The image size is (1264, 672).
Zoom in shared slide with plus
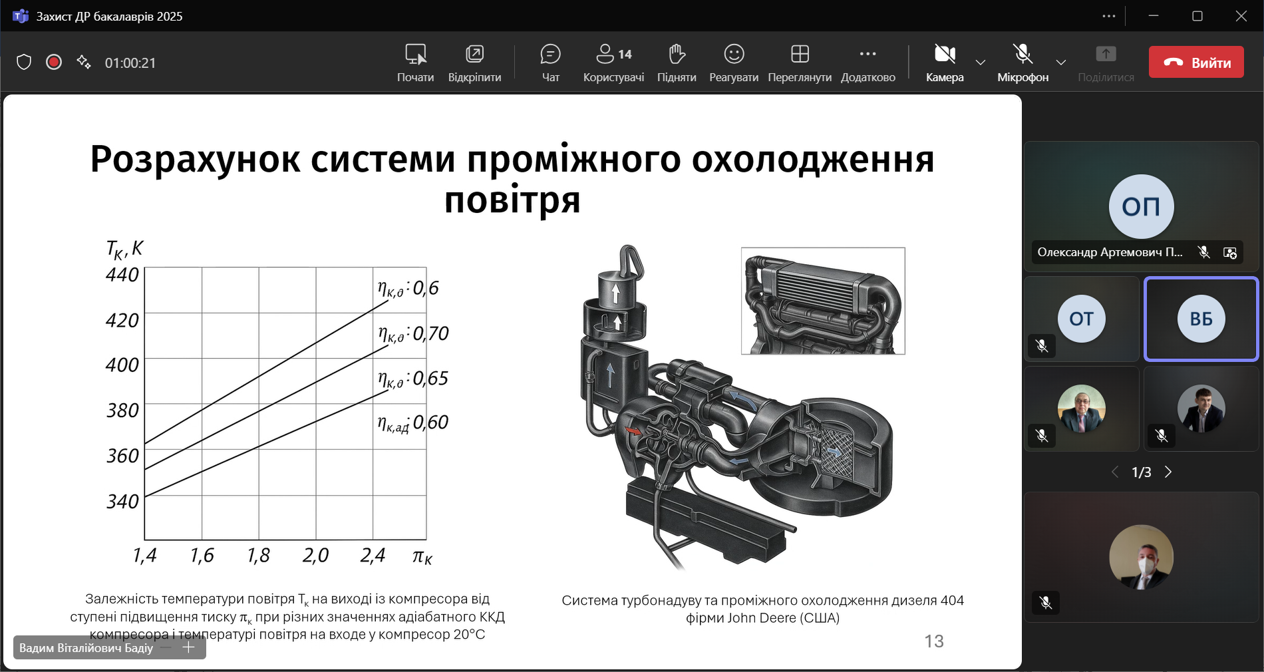pos(189,647)
